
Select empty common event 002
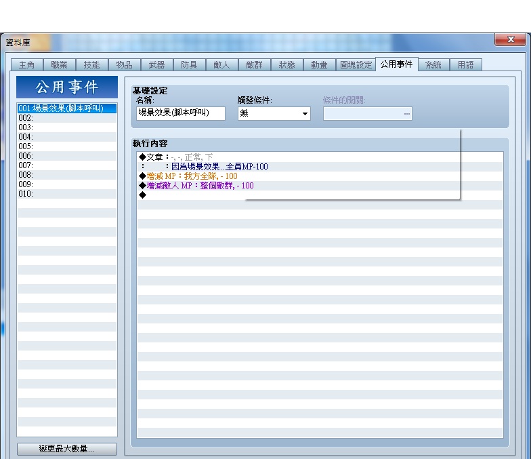(x=67, y=118)
